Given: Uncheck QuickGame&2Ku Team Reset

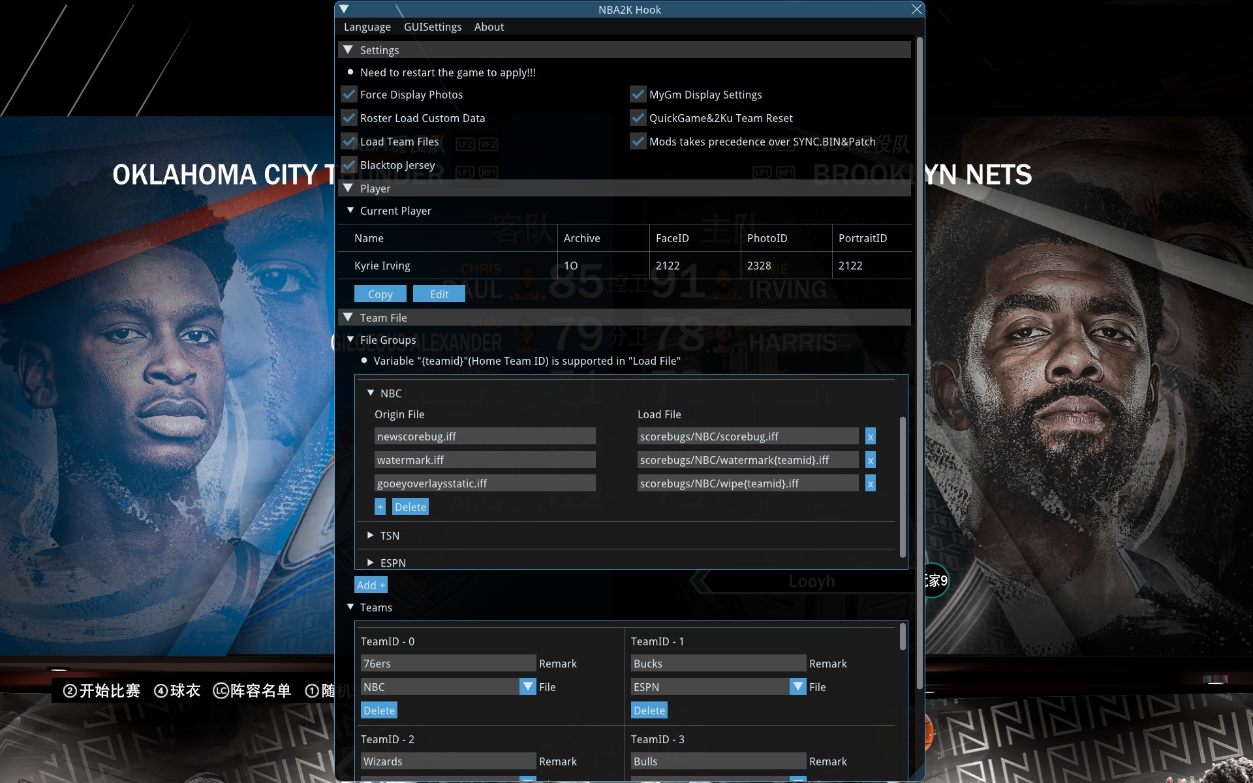Looking at the screenshot, I should (638, 118).
